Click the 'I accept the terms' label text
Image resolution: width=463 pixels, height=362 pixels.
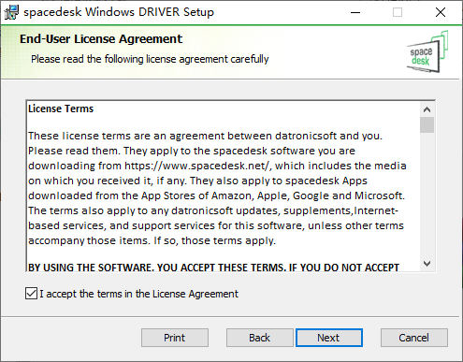(138, 294)
